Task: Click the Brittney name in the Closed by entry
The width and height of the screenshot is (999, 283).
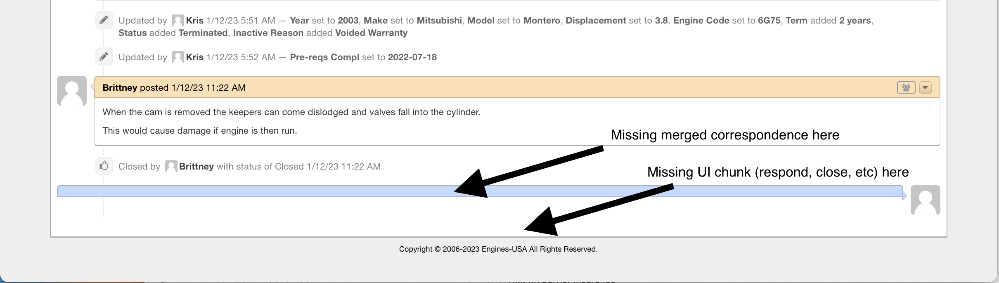Action: pyautogui.click(x=196, y=167)
